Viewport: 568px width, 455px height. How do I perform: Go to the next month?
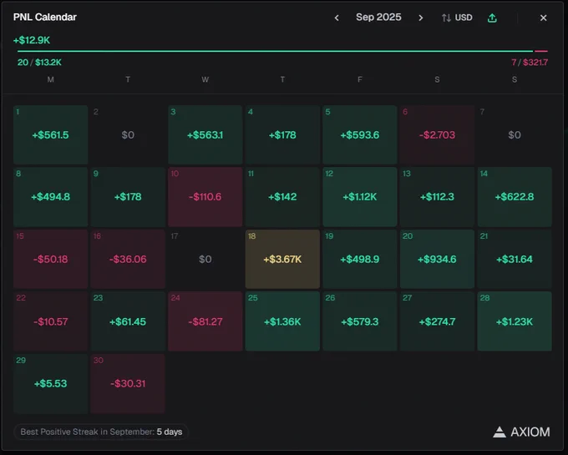pos(420,18)
